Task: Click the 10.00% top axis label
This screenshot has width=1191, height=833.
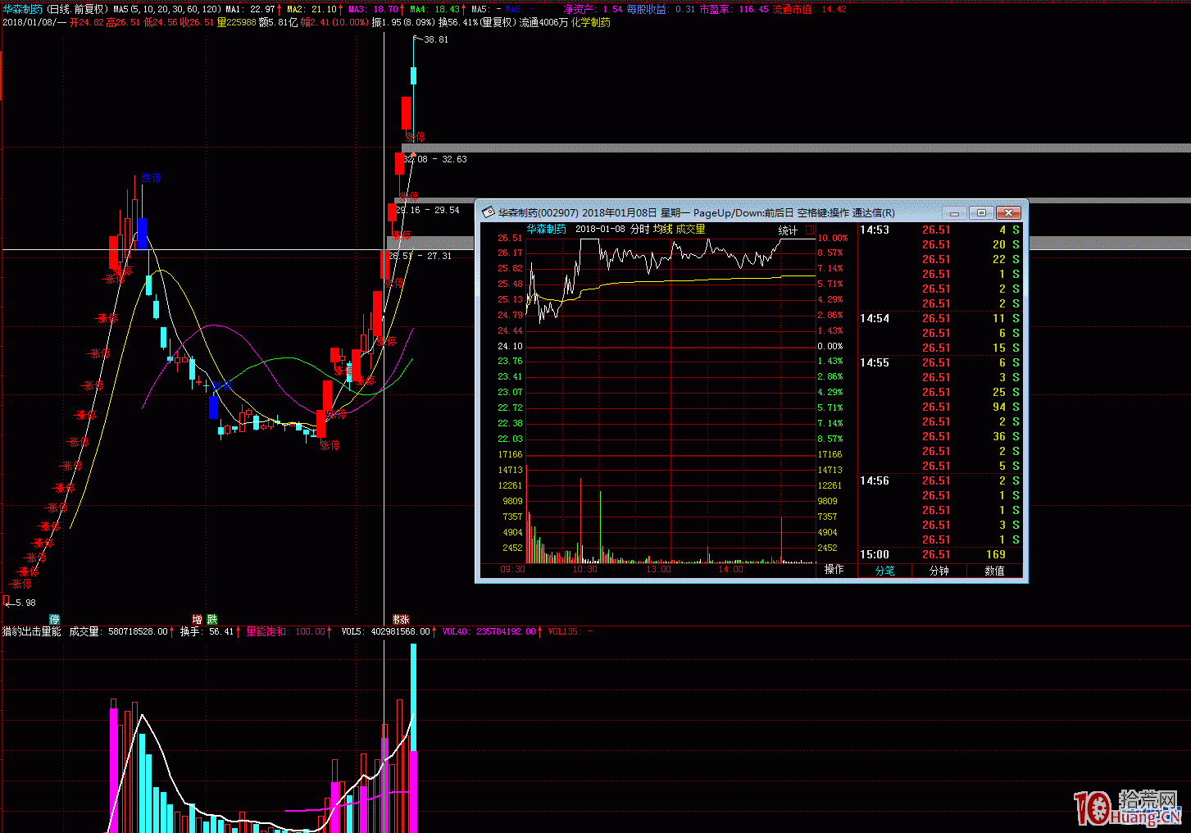Action: click(833, 238)
